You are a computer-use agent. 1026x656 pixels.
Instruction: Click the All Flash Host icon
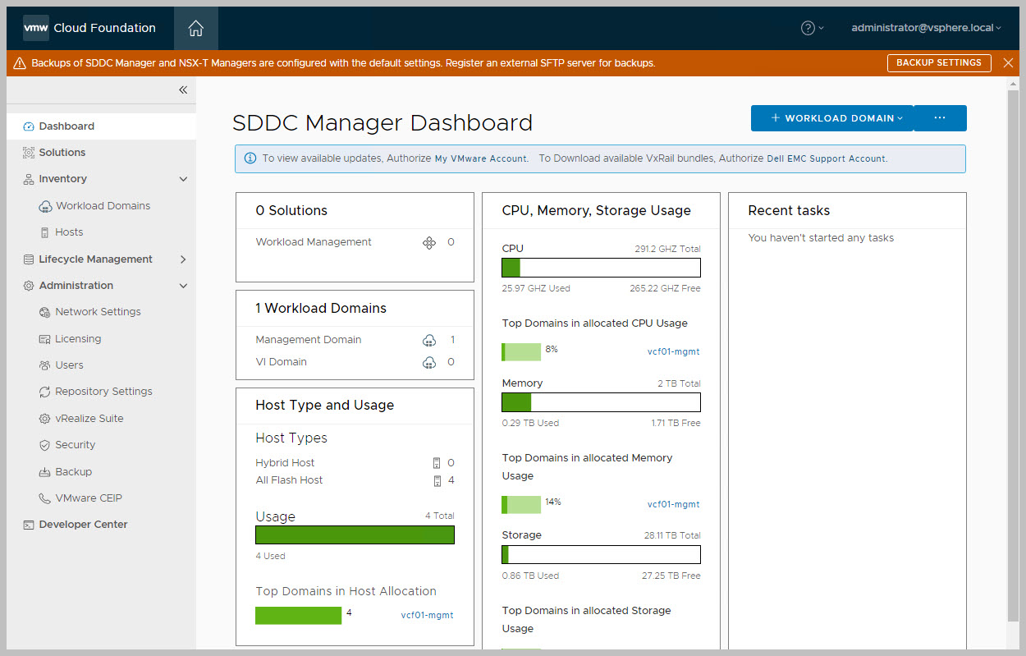(437, 480)
